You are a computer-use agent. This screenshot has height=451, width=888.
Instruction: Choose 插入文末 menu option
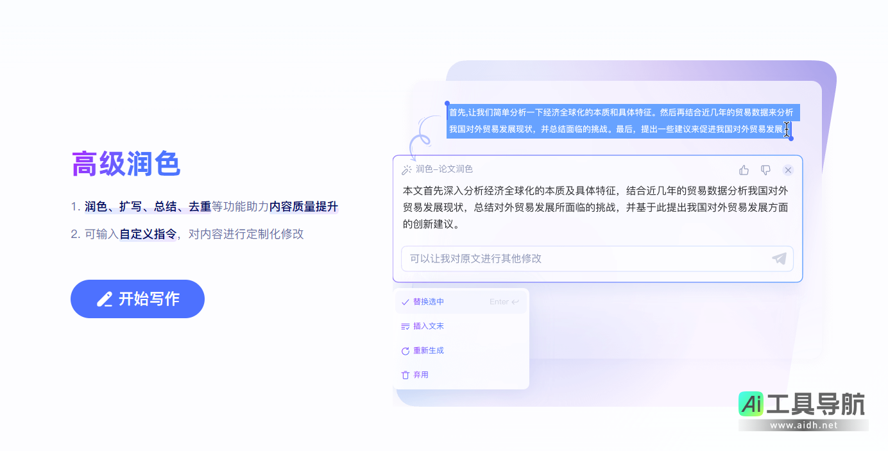coord(429,326)
